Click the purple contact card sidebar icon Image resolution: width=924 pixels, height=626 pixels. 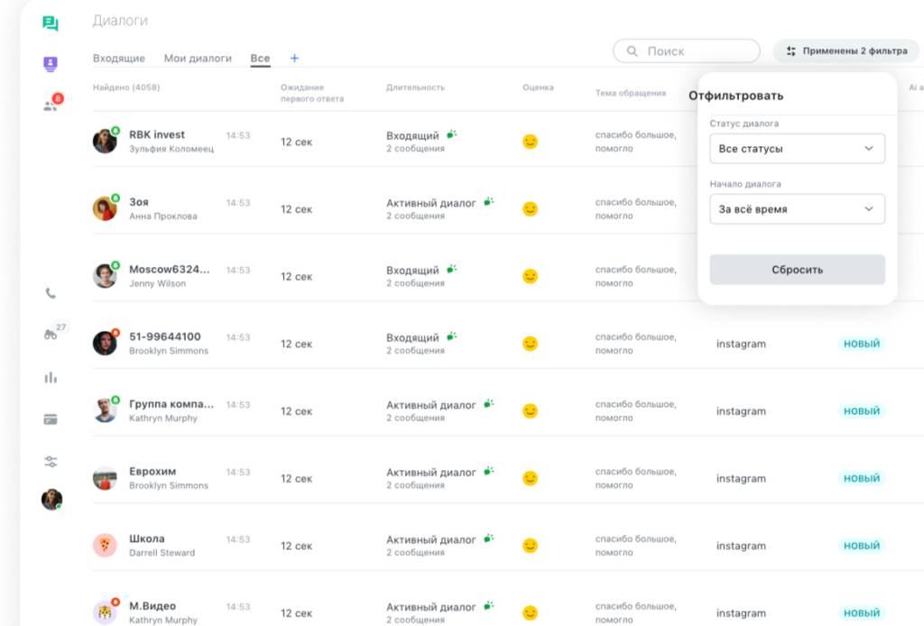point(51,64)
